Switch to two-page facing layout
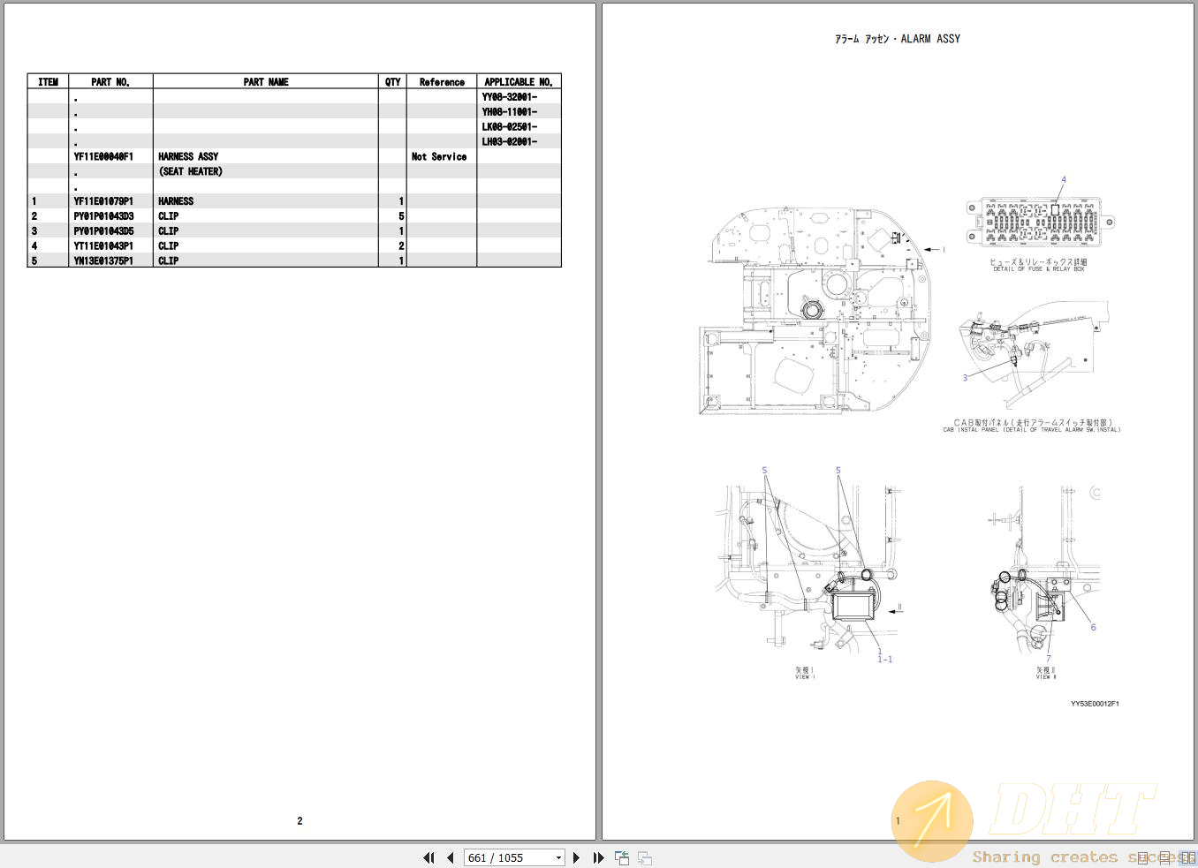The height and width of the screenshot is (868, 1198). (x=1187, y=857)
